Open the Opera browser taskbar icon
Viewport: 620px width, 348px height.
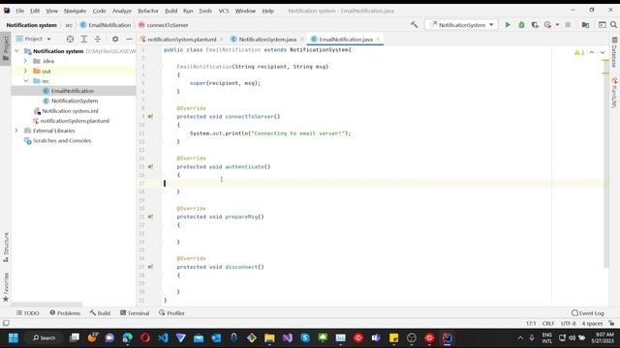click(x=145, y=337)
